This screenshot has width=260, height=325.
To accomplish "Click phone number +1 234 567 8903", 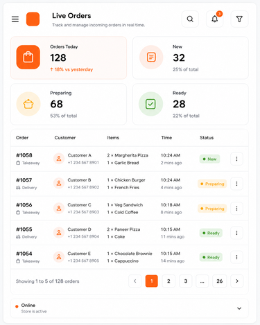I will [83, 212].
